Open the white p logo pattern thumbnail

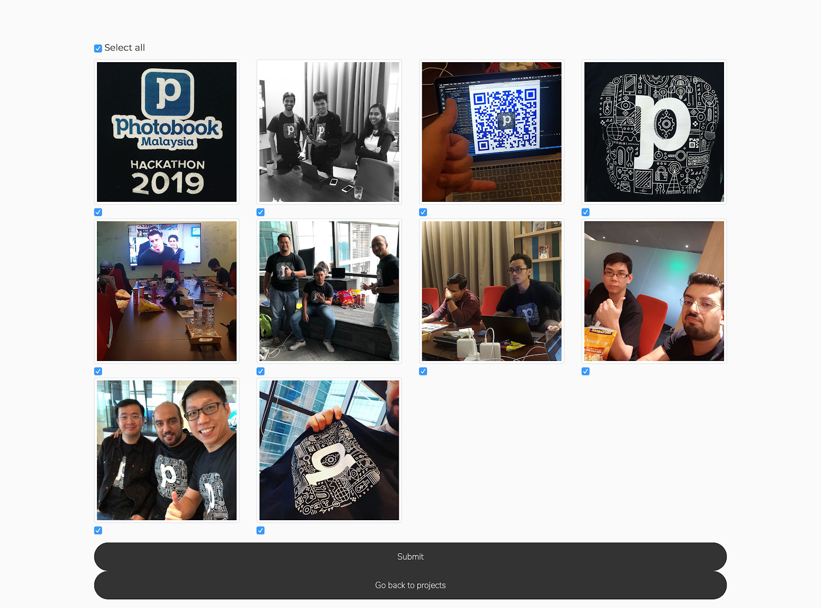coord(654,132)
